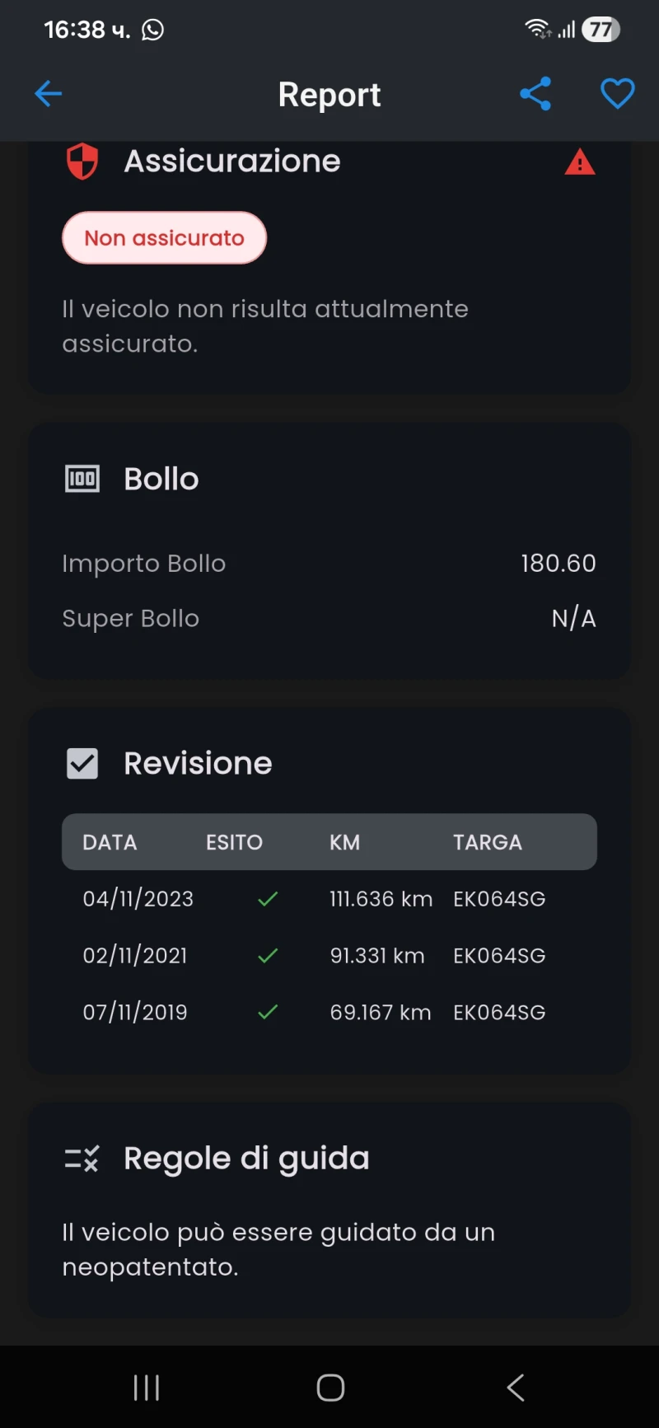Tap the Super Bollo N/A value
The width and height of the screenshot is (659, 1428).
click(573, 619)
